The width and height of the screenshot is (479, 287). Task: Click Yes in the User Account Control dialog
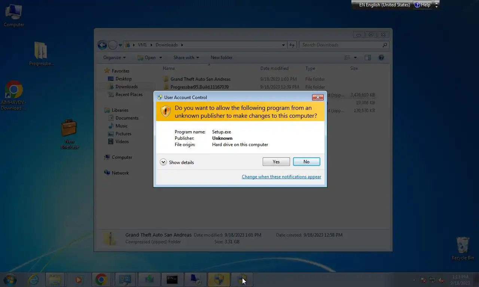(x=276, y=161)
